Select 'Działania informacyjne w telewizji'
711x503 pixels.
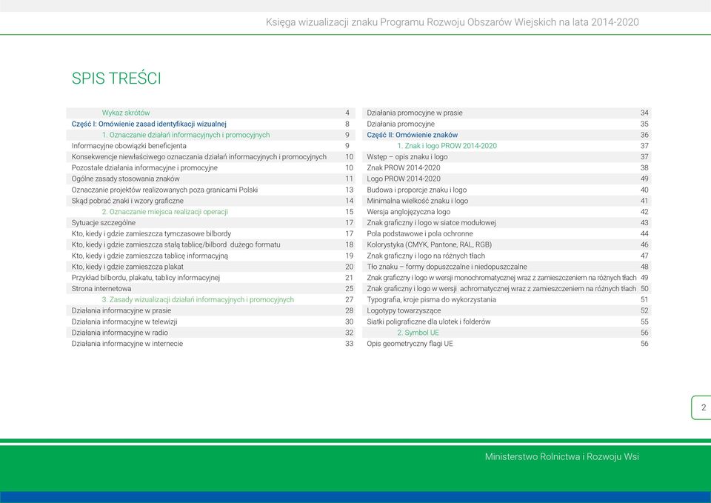pyautogui.click(x=124, y=322)
